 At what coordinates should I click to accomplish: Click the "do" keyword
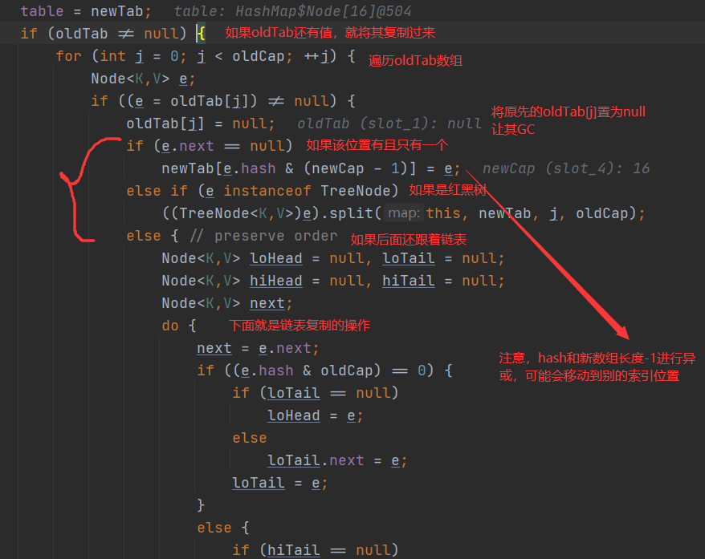pos(170,326)
